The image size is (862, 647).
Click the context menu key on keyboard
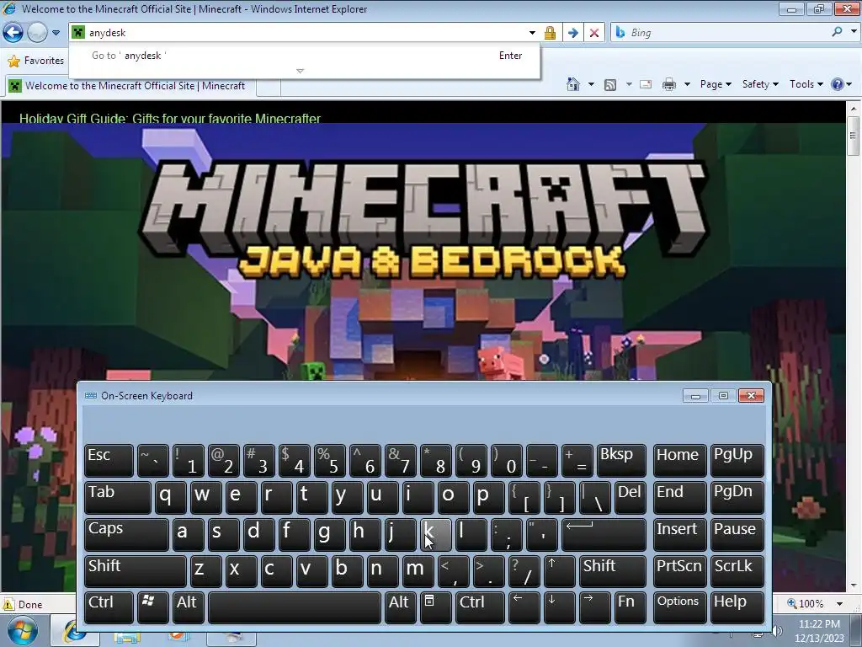point(436,607)
